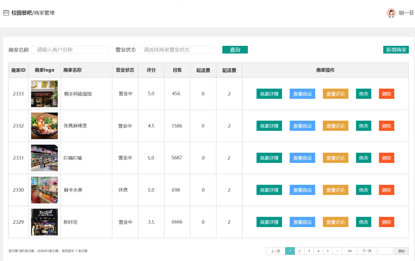Click the page-number jump input box
The height and width of the screenshot is (261, 415).
[385, 251]
